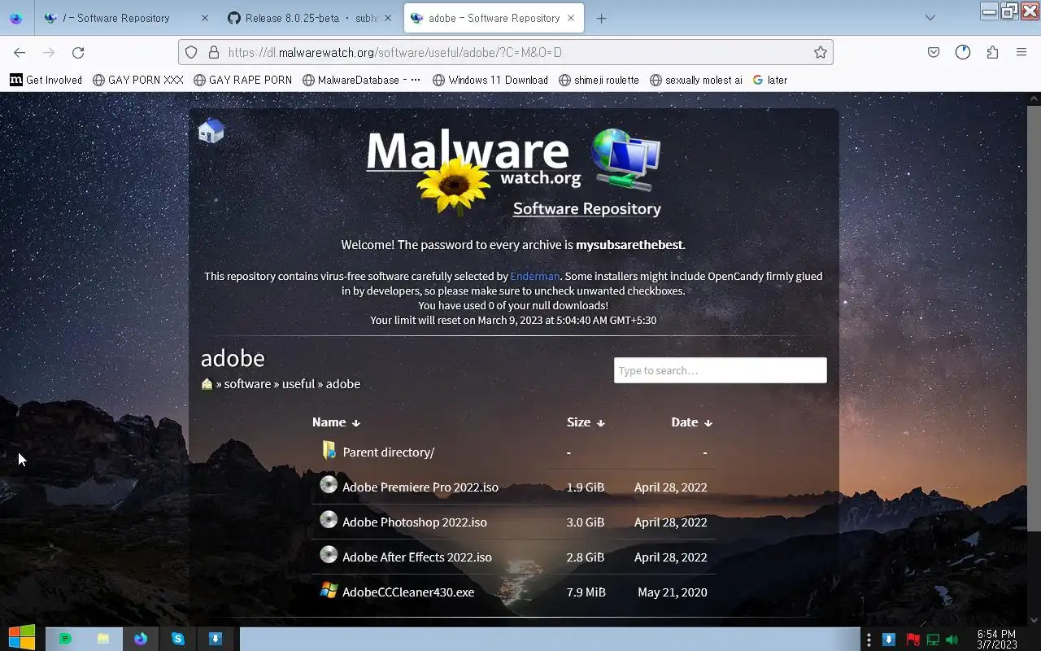Open File Explorer from the taskbar
Image resolution: width=1041 pixels, height=651 pixels.
[103, 639]
